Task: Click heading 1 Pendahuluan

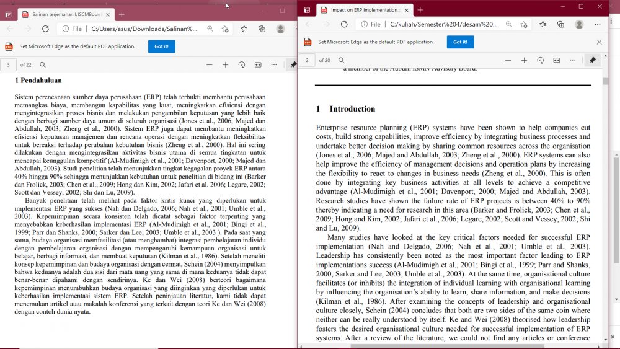Action: (38, 81)
